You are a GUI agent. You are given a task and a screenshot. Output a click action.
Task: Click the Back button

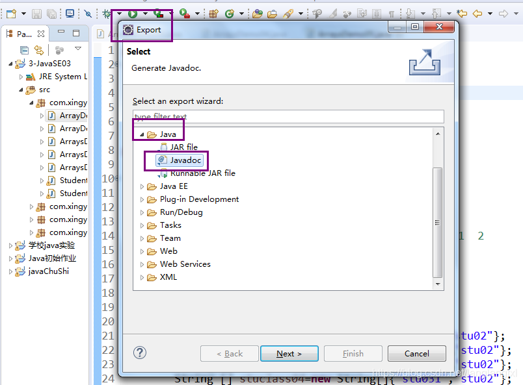pos(230,354)
